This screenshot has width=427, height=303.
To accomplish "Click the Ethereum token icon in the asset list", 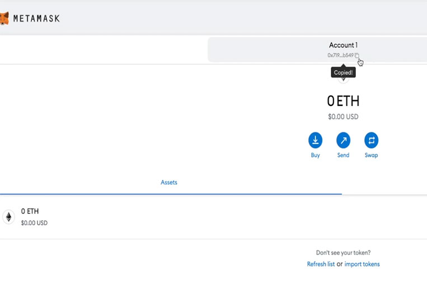I will point(9,217).
